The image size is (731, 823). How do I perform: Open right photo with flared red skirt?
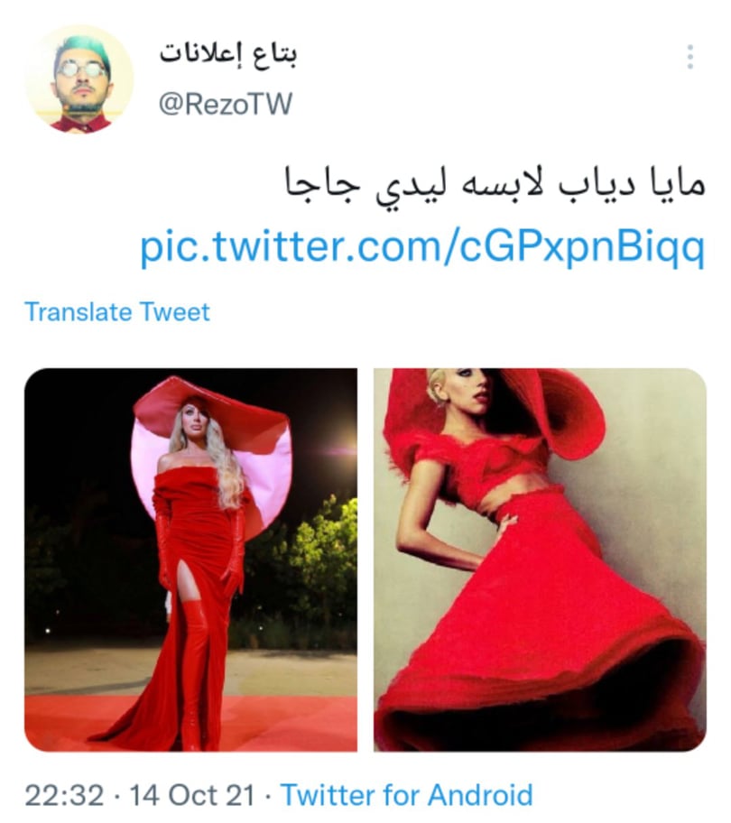(x=540, y=559)
